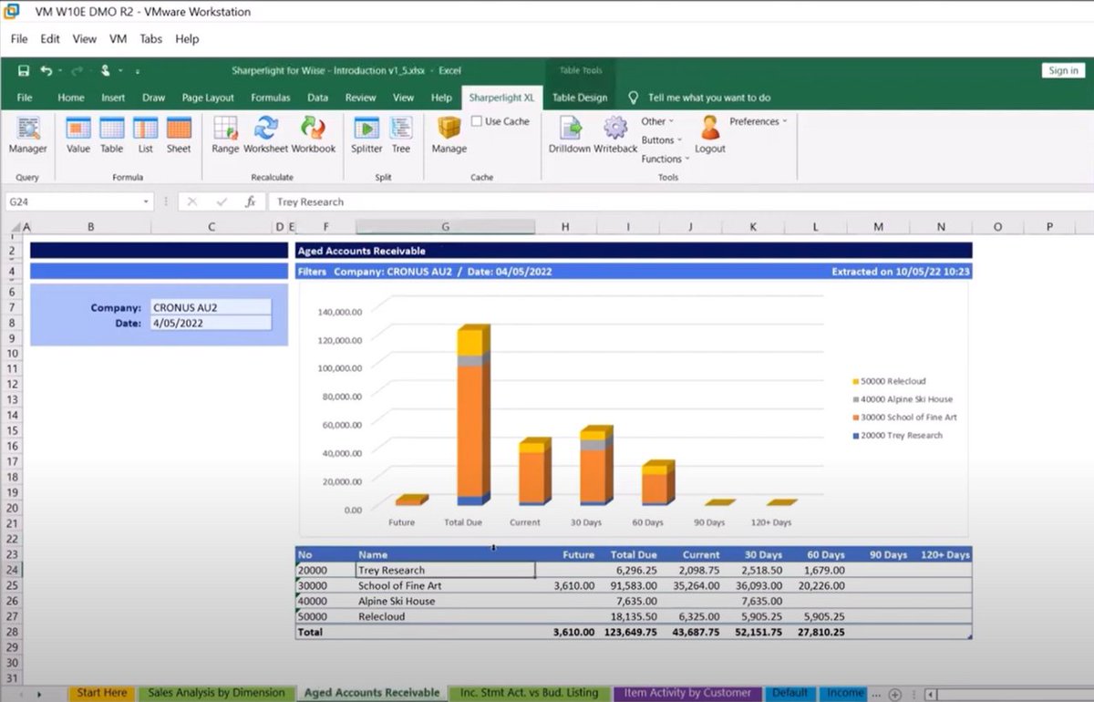The height and width of the screenshot is (702, 1094).
Task: Open the Tree split tool
Action: coord(401,135)
